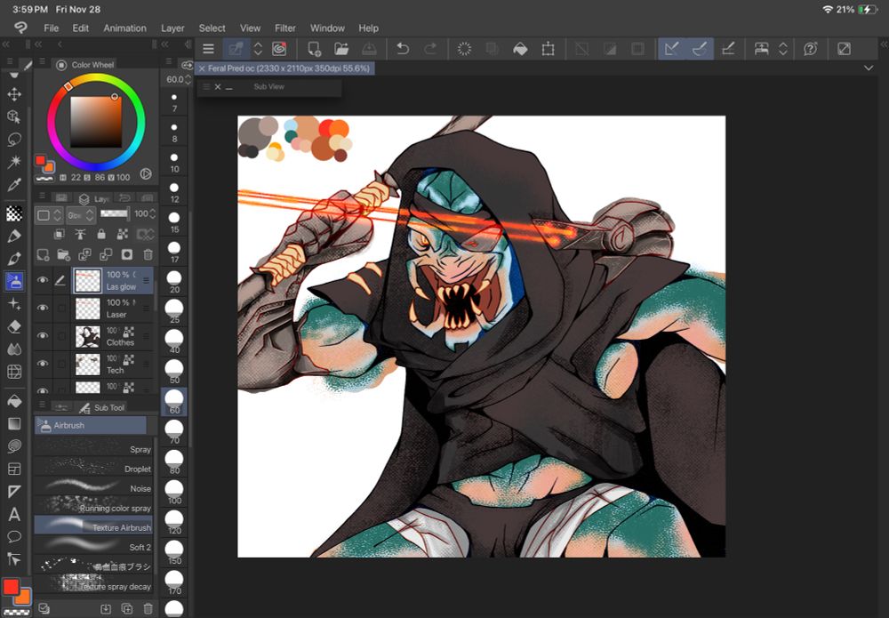Click the Undo arrow in command bar
This screenshot has width=889, height=618.
[403, 49]
